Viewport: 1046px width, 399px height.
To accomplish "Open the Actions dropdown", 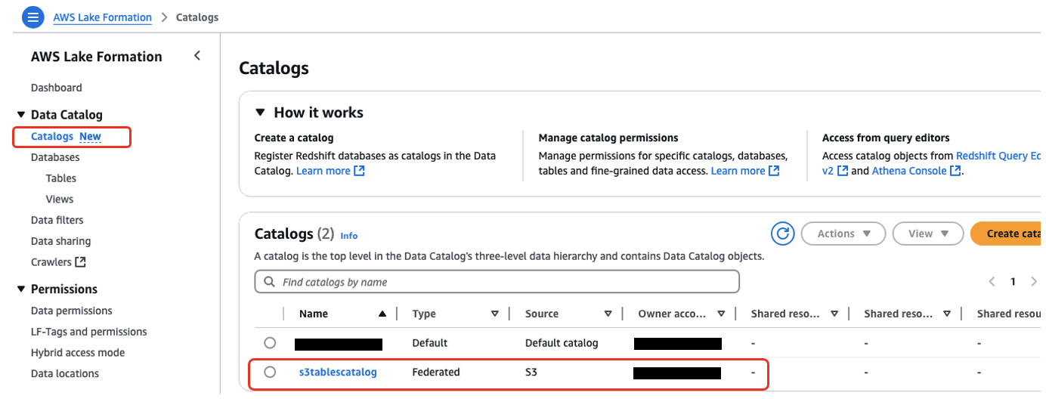I will (843, 234).
